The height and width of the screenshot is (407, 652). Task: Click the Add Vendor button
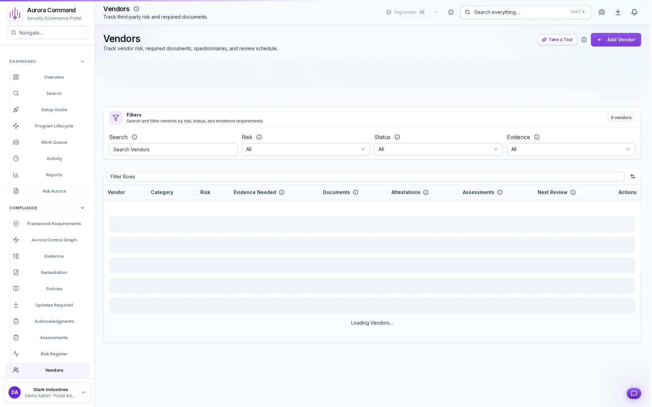pyautogui.click(x=616, y=40)
